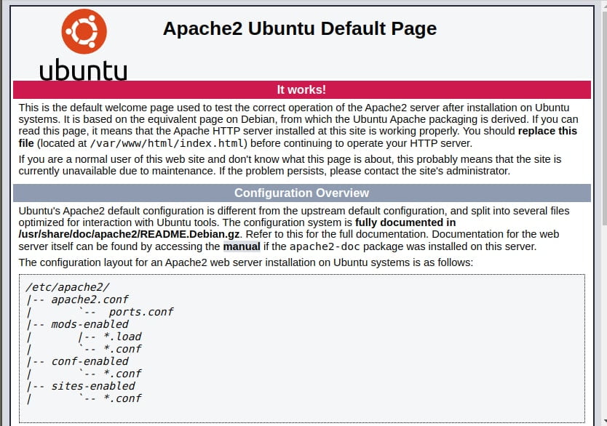Click the red It works! banner
This screenshot has height=426, width=607.
click(x=301, y=89)
